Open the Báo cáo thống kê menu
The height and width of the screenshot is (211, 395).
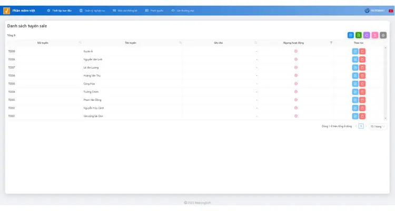coord(125,11)
